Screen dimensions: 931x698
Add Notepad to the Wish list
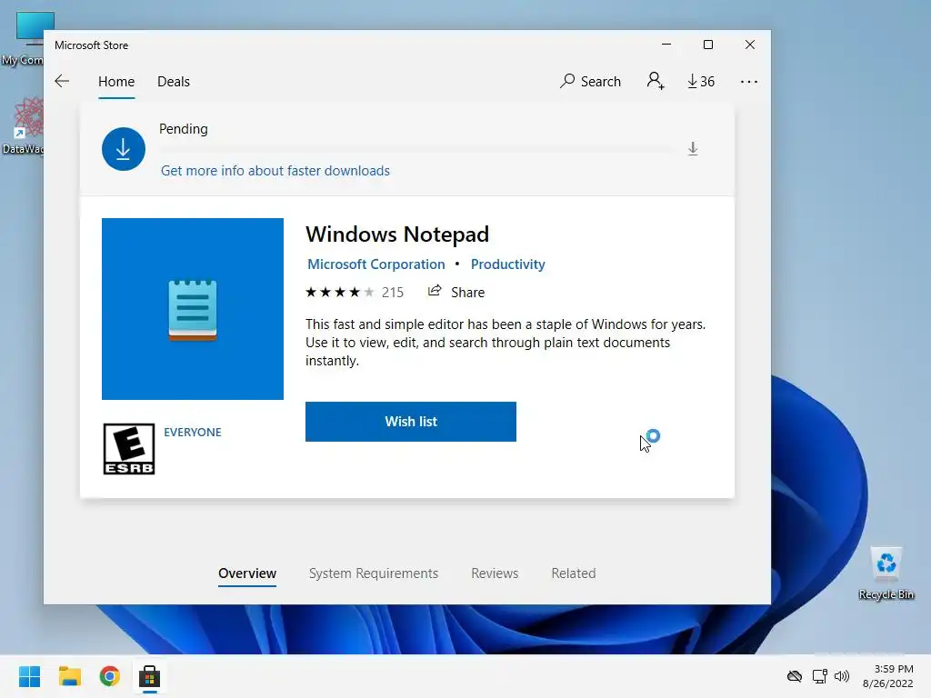click(x=411, y=422)
